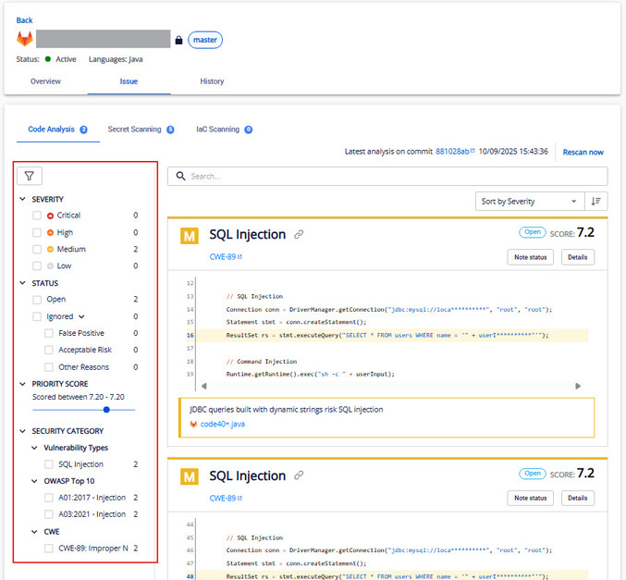Viewport: 626px width, 580px height.
Task: Click Rescan now
Action: pos(583,153)
